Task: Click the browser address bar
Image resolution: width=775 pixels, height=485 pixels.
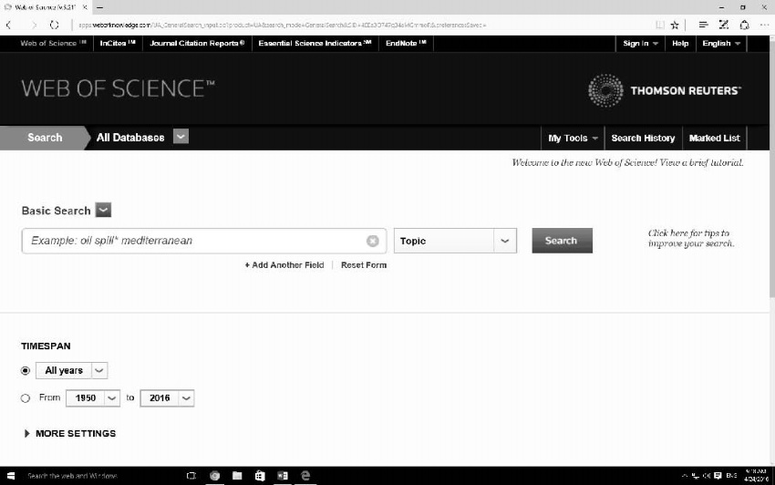Action: 361,25
